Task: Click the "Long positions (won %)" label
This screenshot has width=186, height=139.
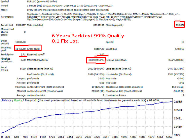Action: pos(119,69)
